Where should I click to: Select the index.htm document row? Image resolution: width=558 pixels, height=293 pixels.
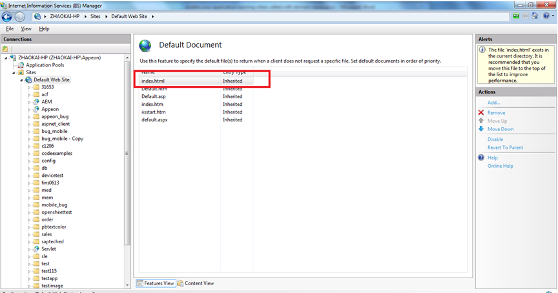pyautogui.click(x=196, y=104)
